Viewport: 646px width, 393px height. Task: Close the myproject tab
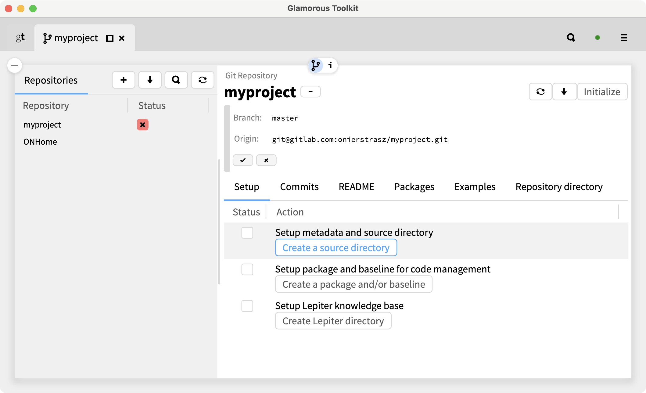tap(122, 38)
